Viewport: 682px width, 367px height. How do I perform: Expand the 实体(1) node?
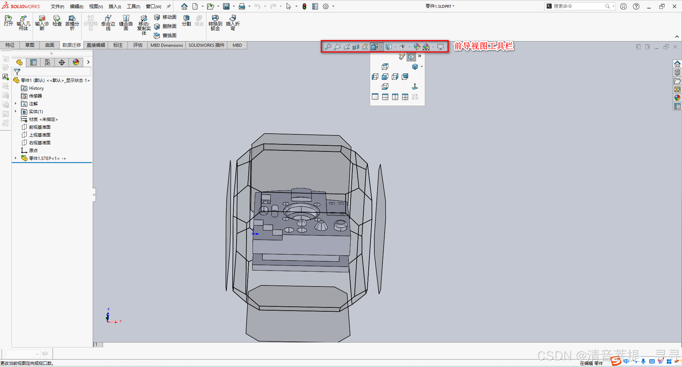[x=15, y=111]
